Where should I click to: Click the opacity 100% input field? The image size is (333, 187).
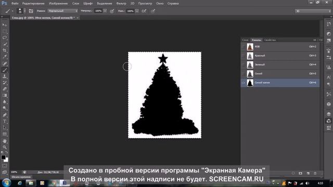click(x=98, y=11)
